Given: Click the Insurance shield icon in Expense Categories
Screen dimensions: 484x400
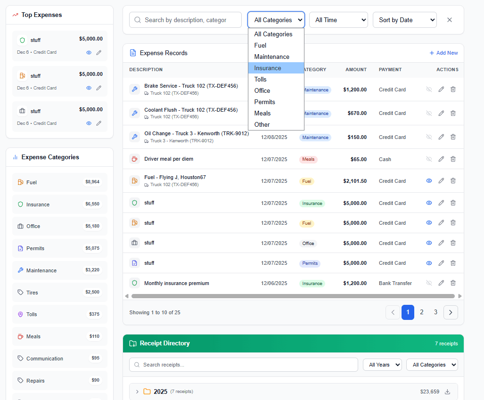Looking at the screenshot, I should click(20, 204).
